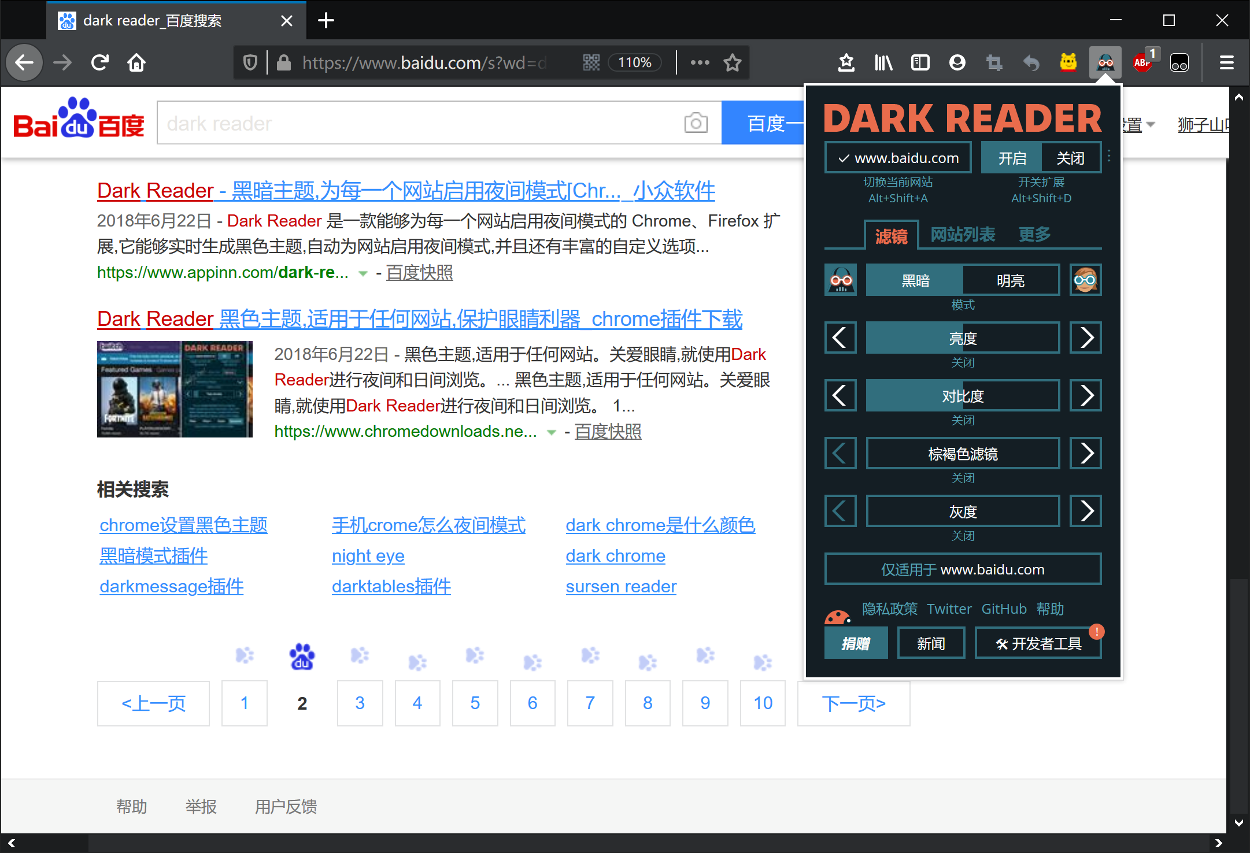Decrease 对比度 contrast with left arrow
The width and height of the screenshot is (1250, 853).
click(841, 396)
